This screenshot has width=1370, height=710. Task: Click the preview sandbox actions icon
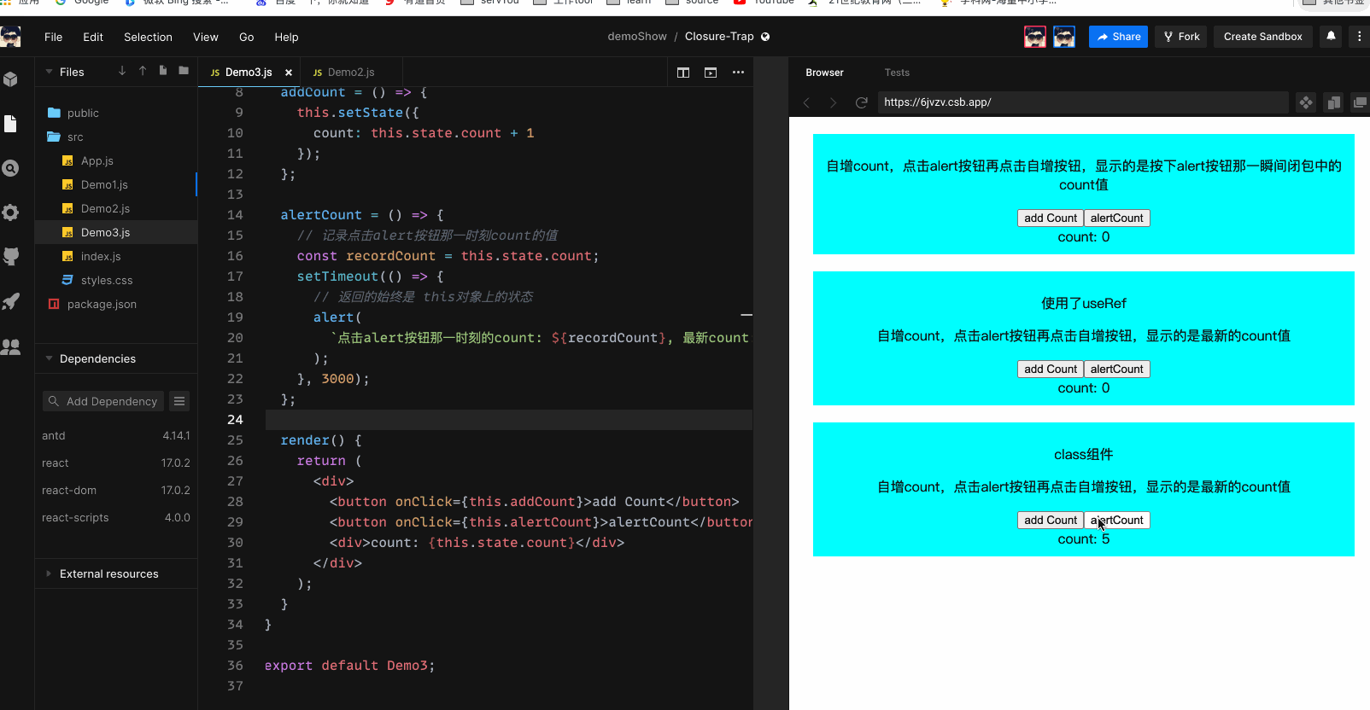click(1306, 102)
